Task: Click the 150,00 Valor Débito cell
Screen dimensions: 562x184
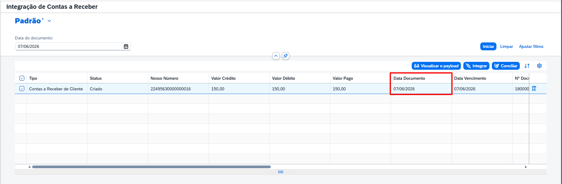Action: point(300,89)
